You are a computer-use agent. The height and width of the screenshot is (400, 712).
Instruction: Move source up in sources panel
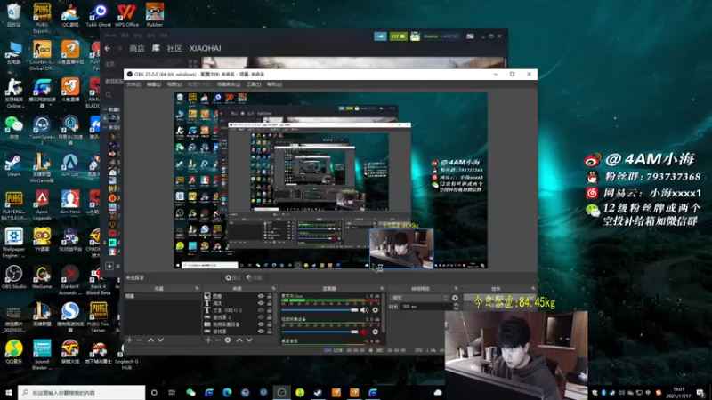(239, 340)
